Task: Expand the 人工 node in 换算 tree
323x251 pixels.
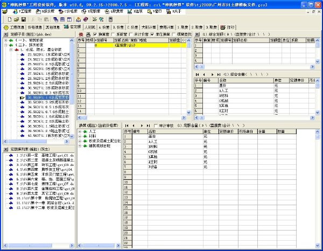Action: 80,131
